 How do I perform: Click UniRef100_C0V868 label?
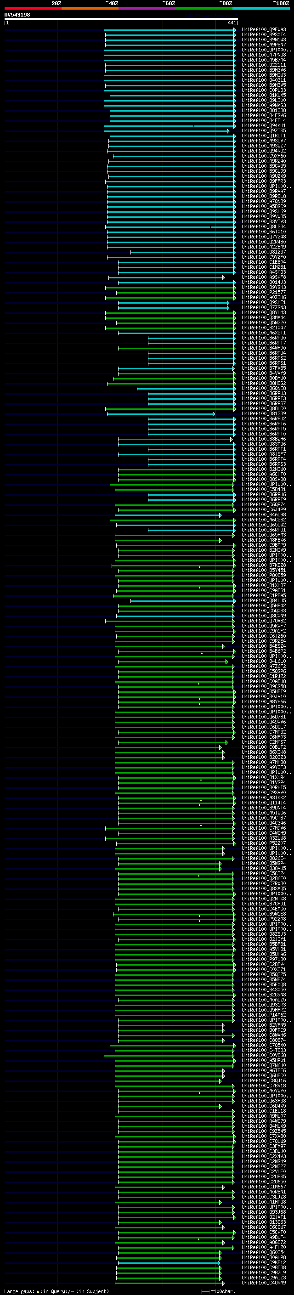[264, 1055]
